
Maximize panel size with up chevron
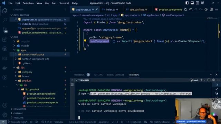point(211,75)
